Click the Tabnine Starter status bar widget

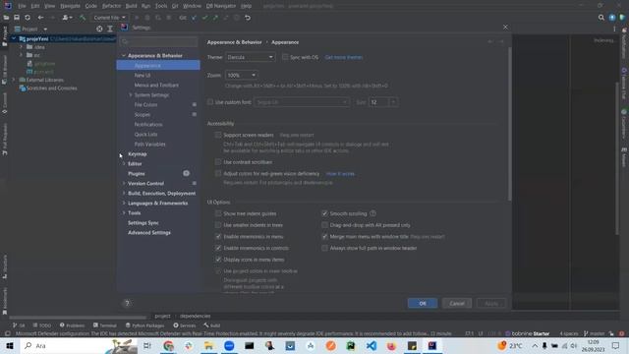coord(527,333)
